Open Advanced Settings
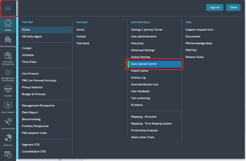Image resolution: width=246 pixels, height=161 pixels. tap(143, 50)
